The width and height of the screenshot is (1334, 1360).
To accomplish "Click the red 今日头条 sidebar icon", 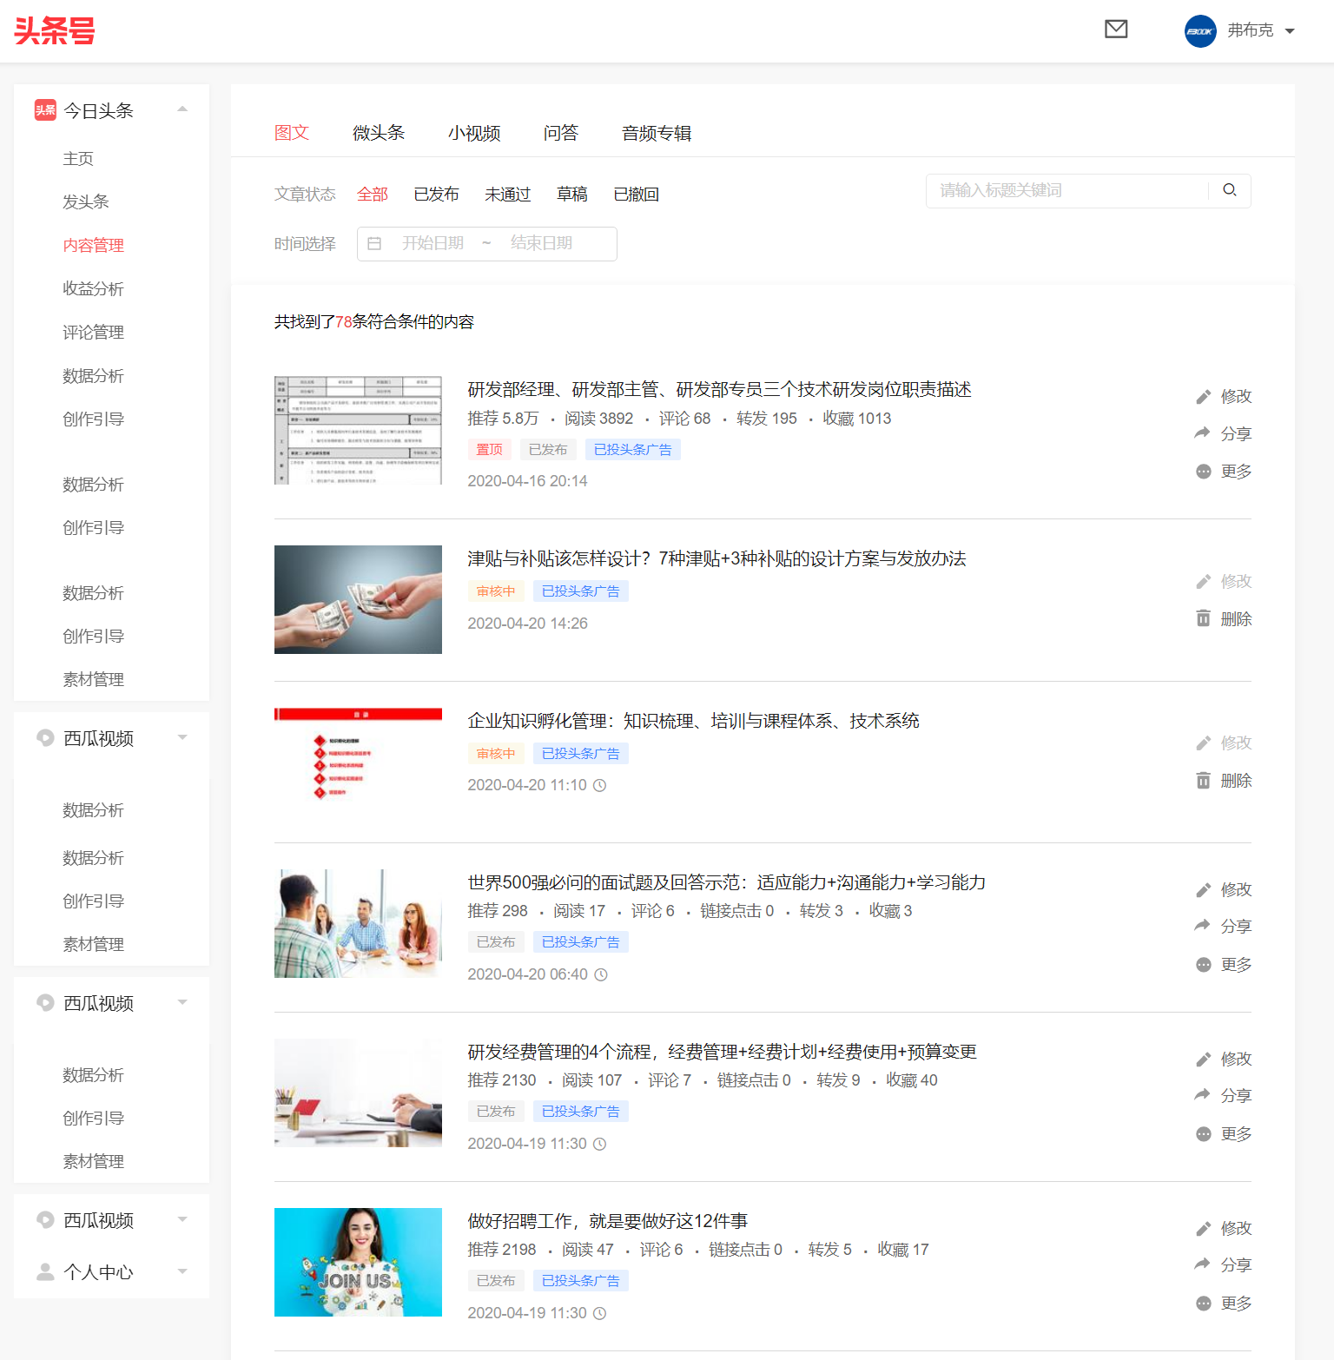I will click(x=45, y=109).
